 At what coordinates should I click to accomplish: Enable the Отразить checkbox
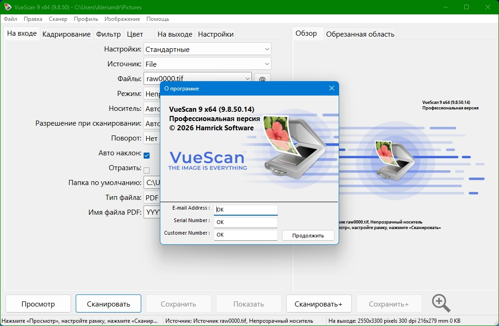[x=147, y=170]
